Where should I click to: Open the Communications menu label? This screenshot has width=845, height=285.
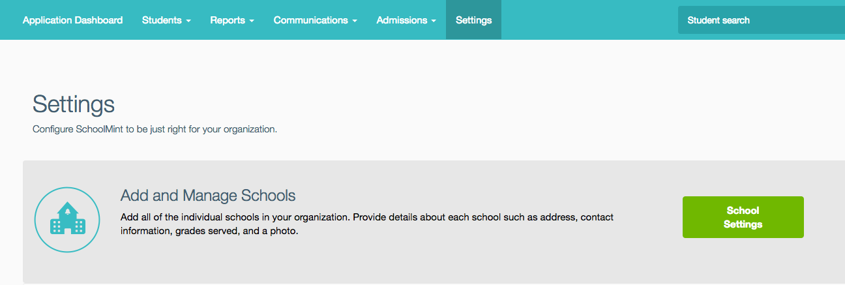310,20
